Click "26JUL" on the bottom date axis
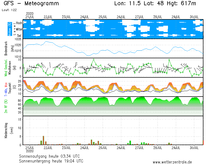The image size is (210, 164). (121, 148)
